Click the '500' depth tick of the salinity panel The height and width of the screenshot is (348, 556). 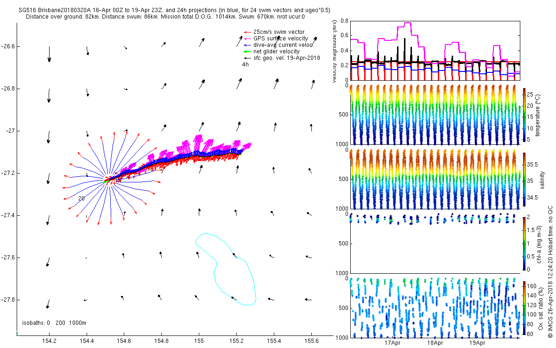pos(343,179)
